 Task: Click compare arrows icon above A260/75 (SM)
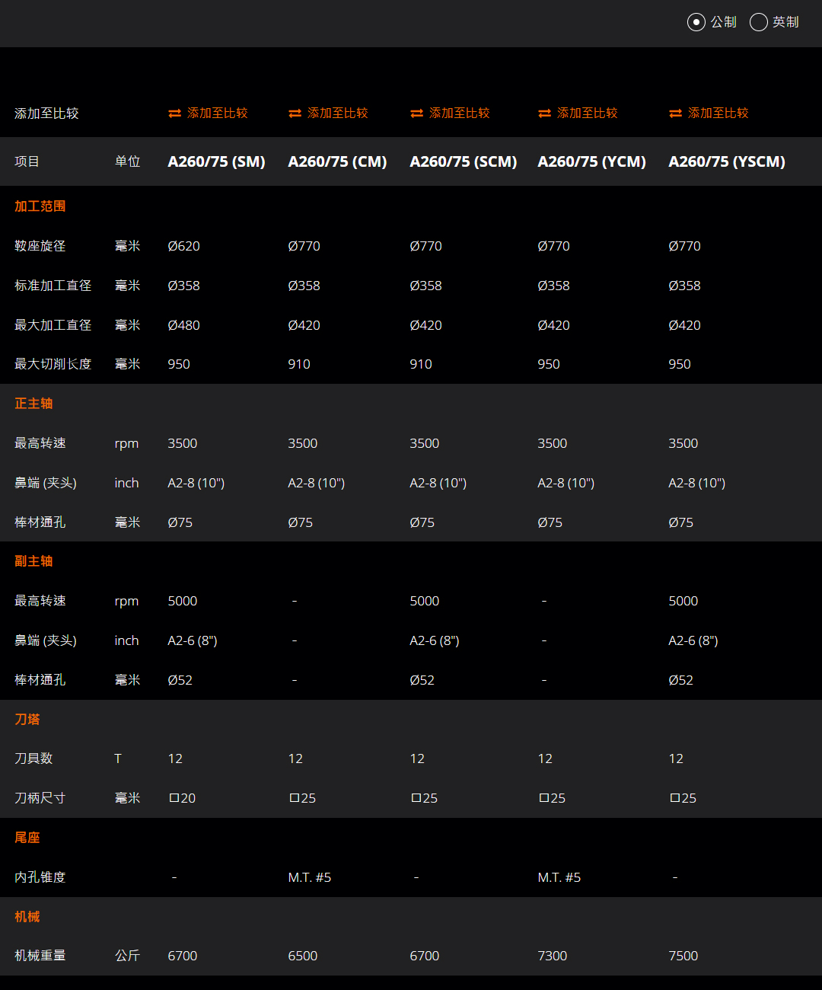point(175,113)
